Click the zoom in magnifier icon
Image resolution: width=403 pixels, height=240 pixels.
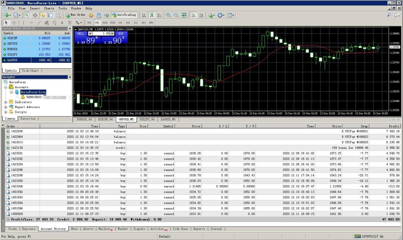(x=168, y=15)
